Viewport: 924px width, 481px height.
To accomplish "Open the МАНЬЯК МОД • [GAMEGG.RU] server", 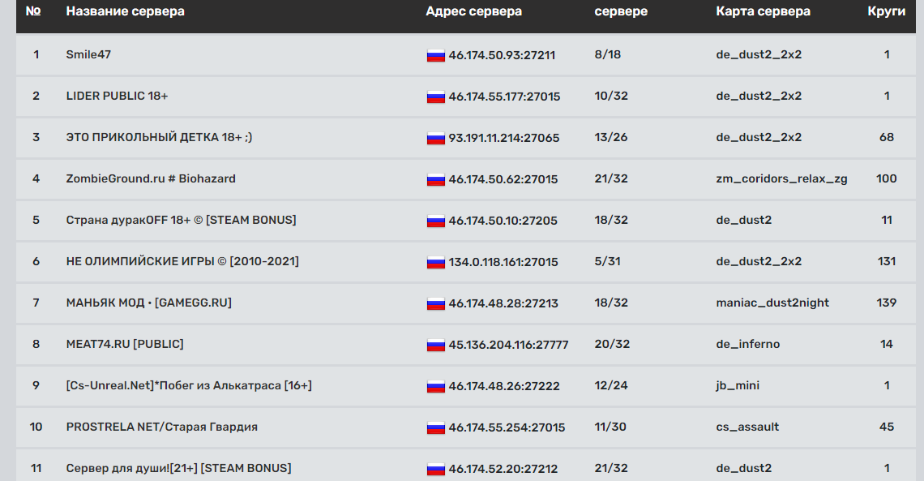I will [x=148, y=303].
